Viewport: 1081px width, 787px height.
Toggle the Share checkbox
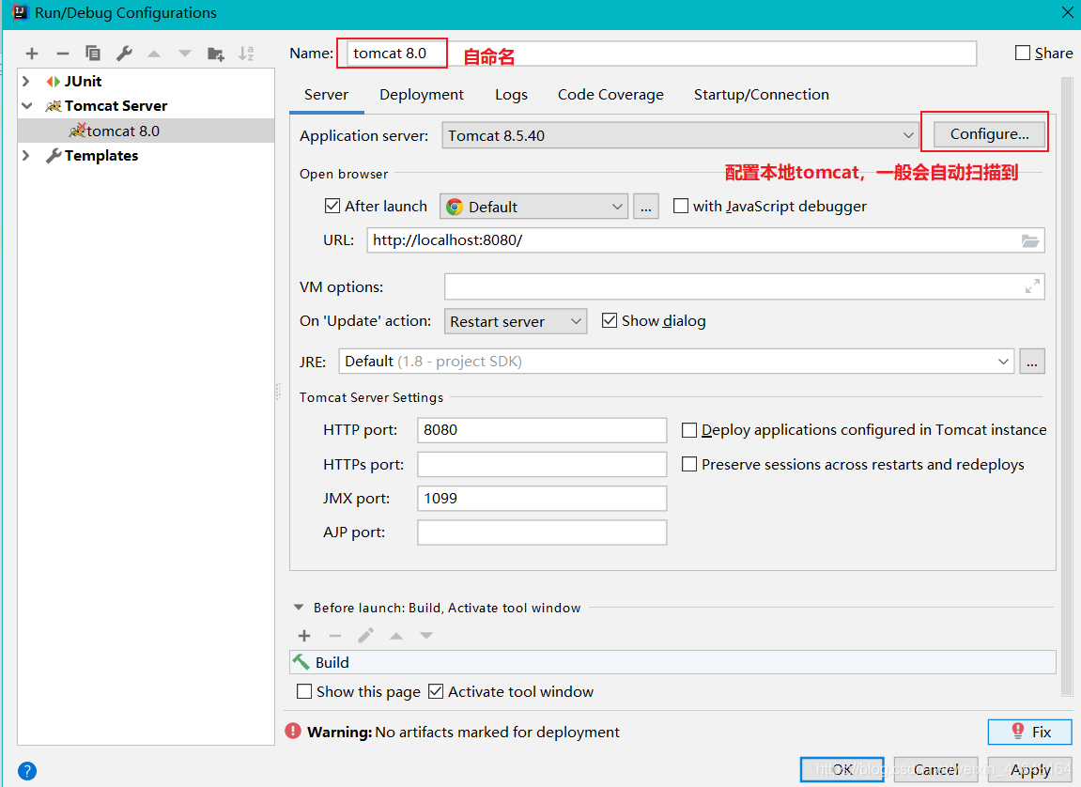(1023, 54)
